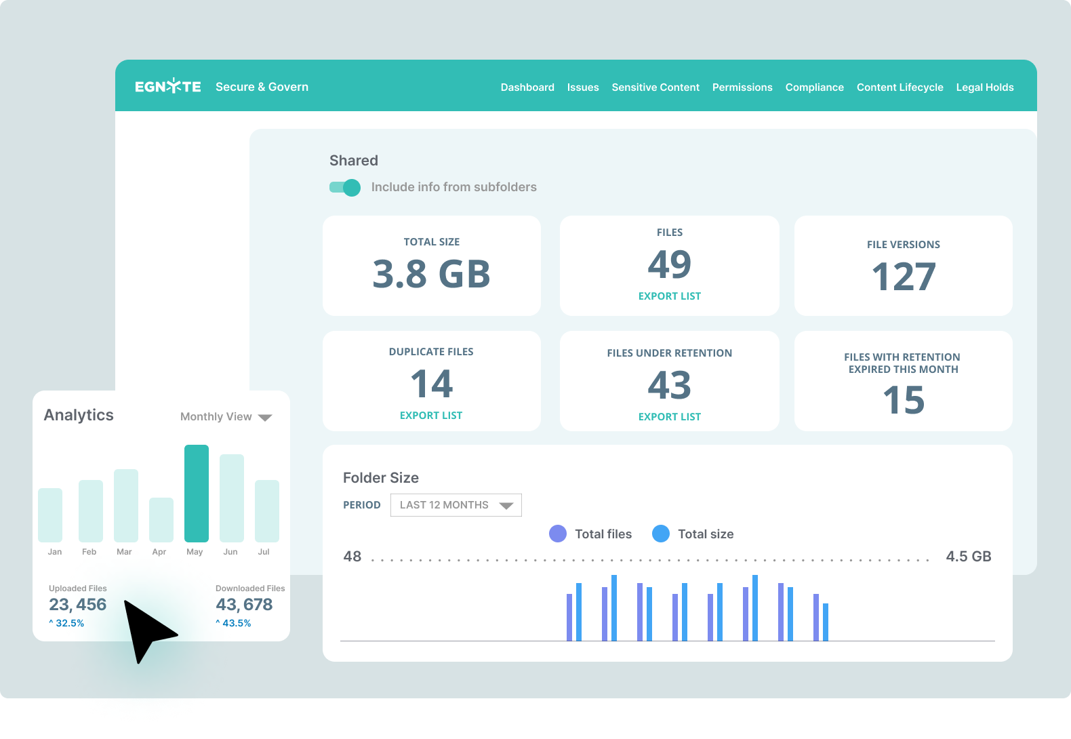The image size is (1071, 739).
Task: Go to the Issues page
Action: coord(582,87)
